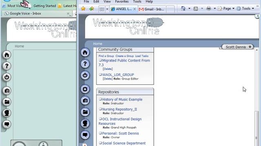Screen dimensions: 261x146
Task: Open dropdown arrow next to Quick Tabs
Action: (107, 9)
